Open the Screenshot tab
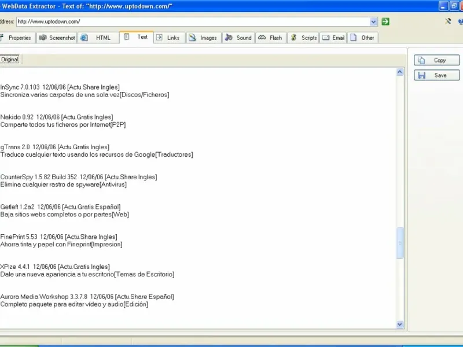The height and width of the screenshot is (347, 463). [x=57, y=38]
